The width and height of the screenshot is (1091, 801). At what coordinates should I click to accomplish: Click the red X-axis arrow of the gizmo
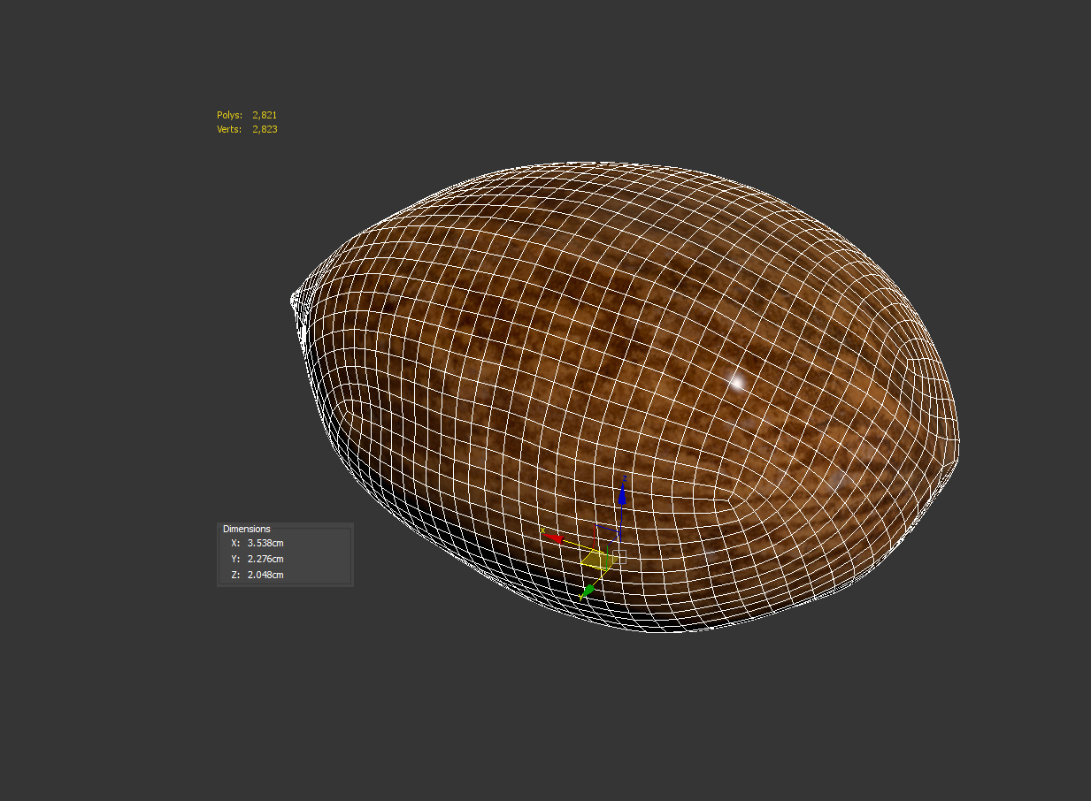tap(554, 537)
